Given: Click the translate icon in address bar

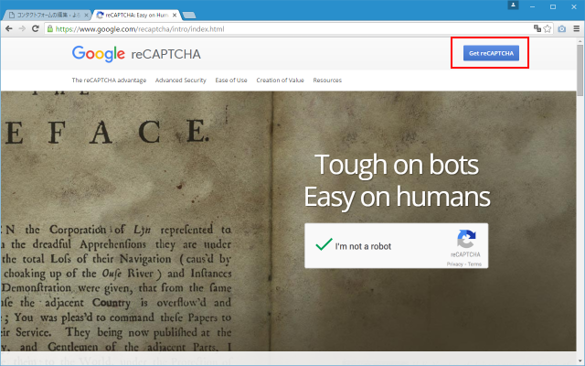Looking at the screenshot, I should [x=536, y=29].
